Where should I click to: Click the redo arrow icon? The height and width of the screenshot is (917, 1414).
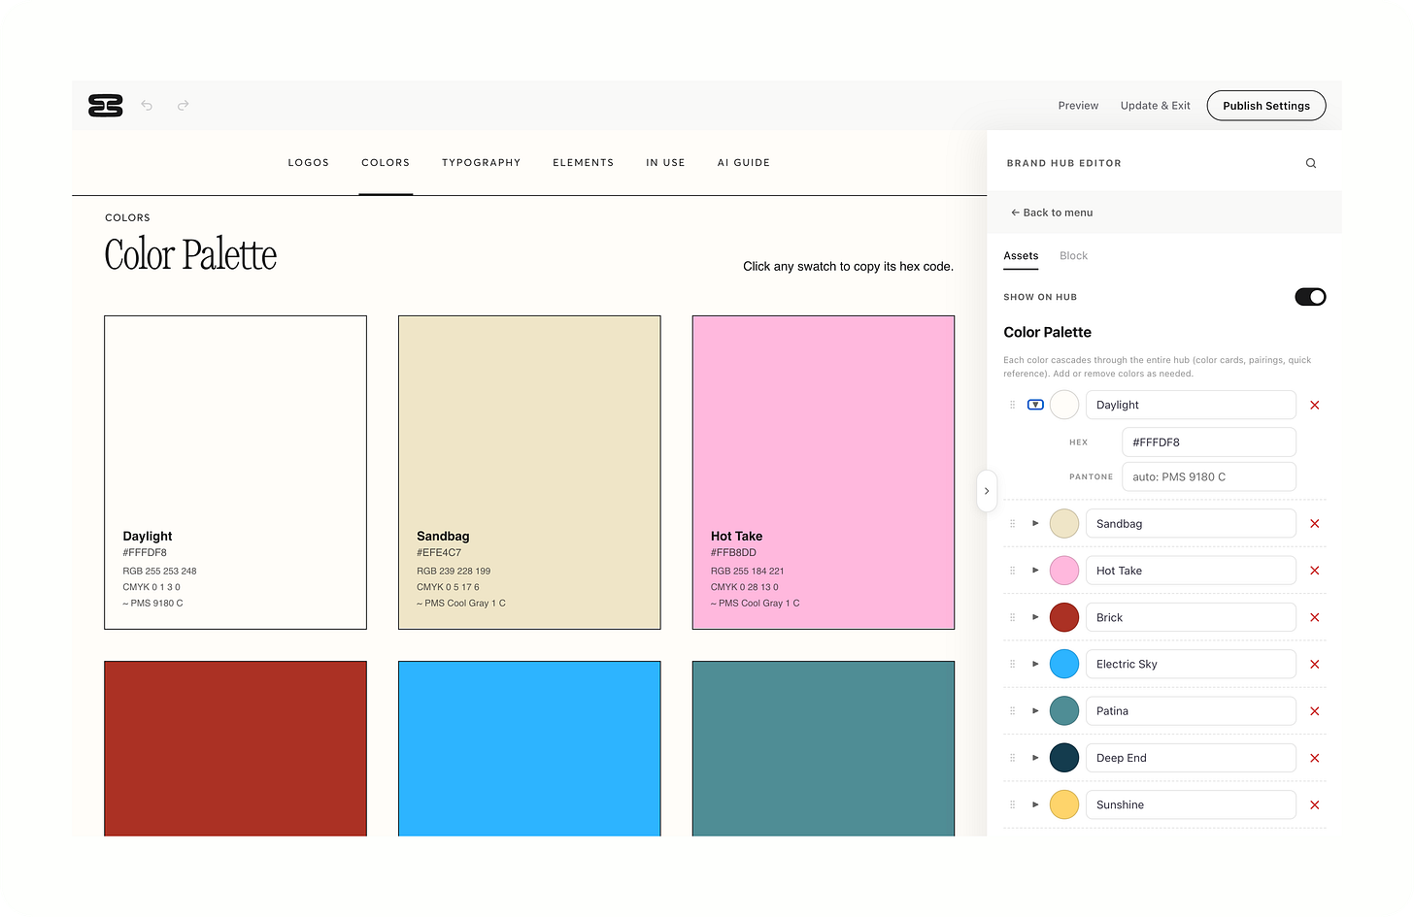183,106
